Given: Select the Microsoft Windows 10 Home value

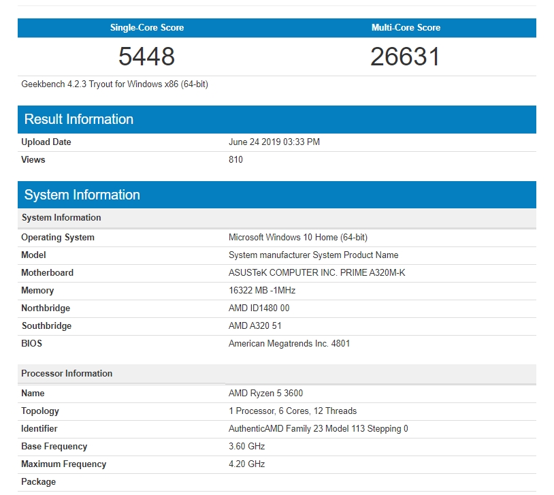Looking at the screenshot, I should pyautogui.click(x=298, y=238).
